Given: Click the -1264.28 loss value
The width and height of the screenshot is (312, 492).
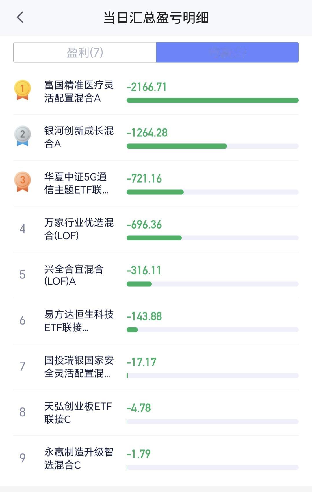Looking at the screenshot, I should point(147,133).
